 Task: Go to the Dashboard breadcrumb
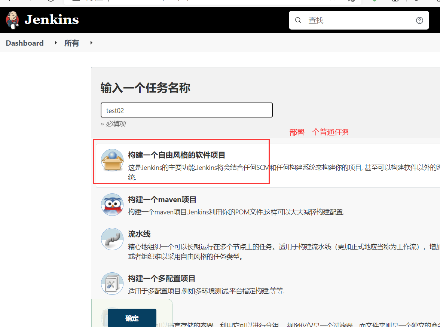coord(25,43)
